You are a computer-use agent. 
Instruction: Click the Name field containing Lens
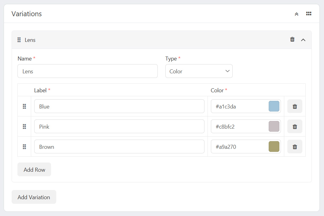(x=87, y=71)
